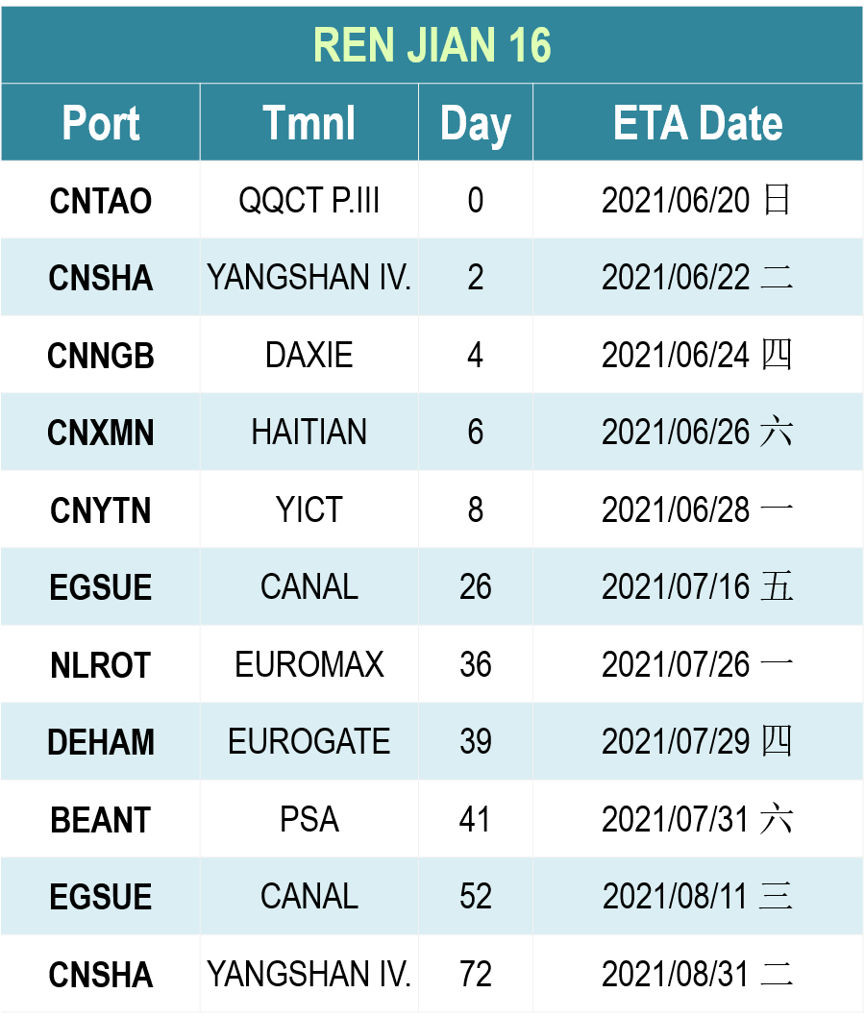Click the DEHAM port cell
Screen dimensions: 865x1018
pyautogui.click(x=101, y=741)
